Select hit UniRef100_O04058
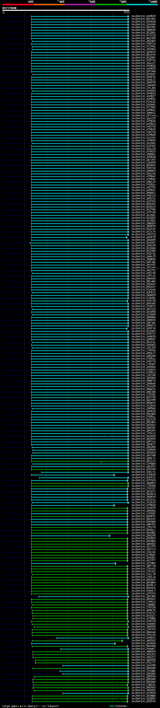 coord(143,665)
